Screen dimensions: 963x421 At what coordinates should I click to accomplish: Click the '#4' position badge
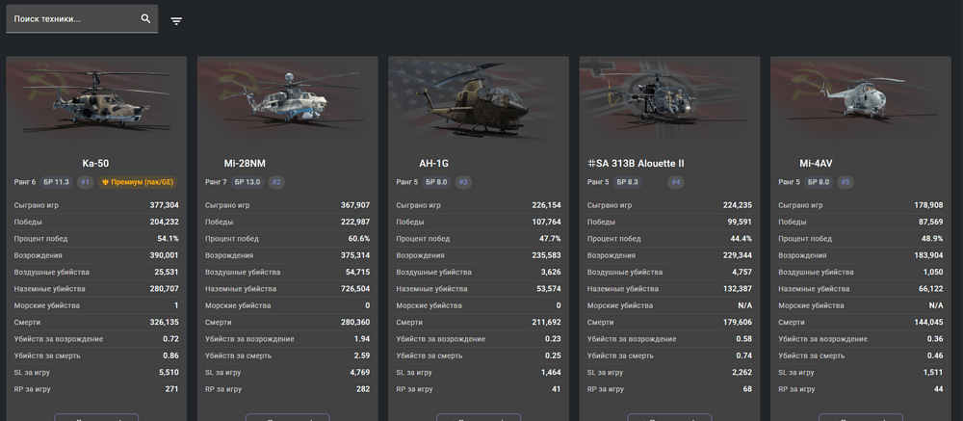click(x=676, y=182)
